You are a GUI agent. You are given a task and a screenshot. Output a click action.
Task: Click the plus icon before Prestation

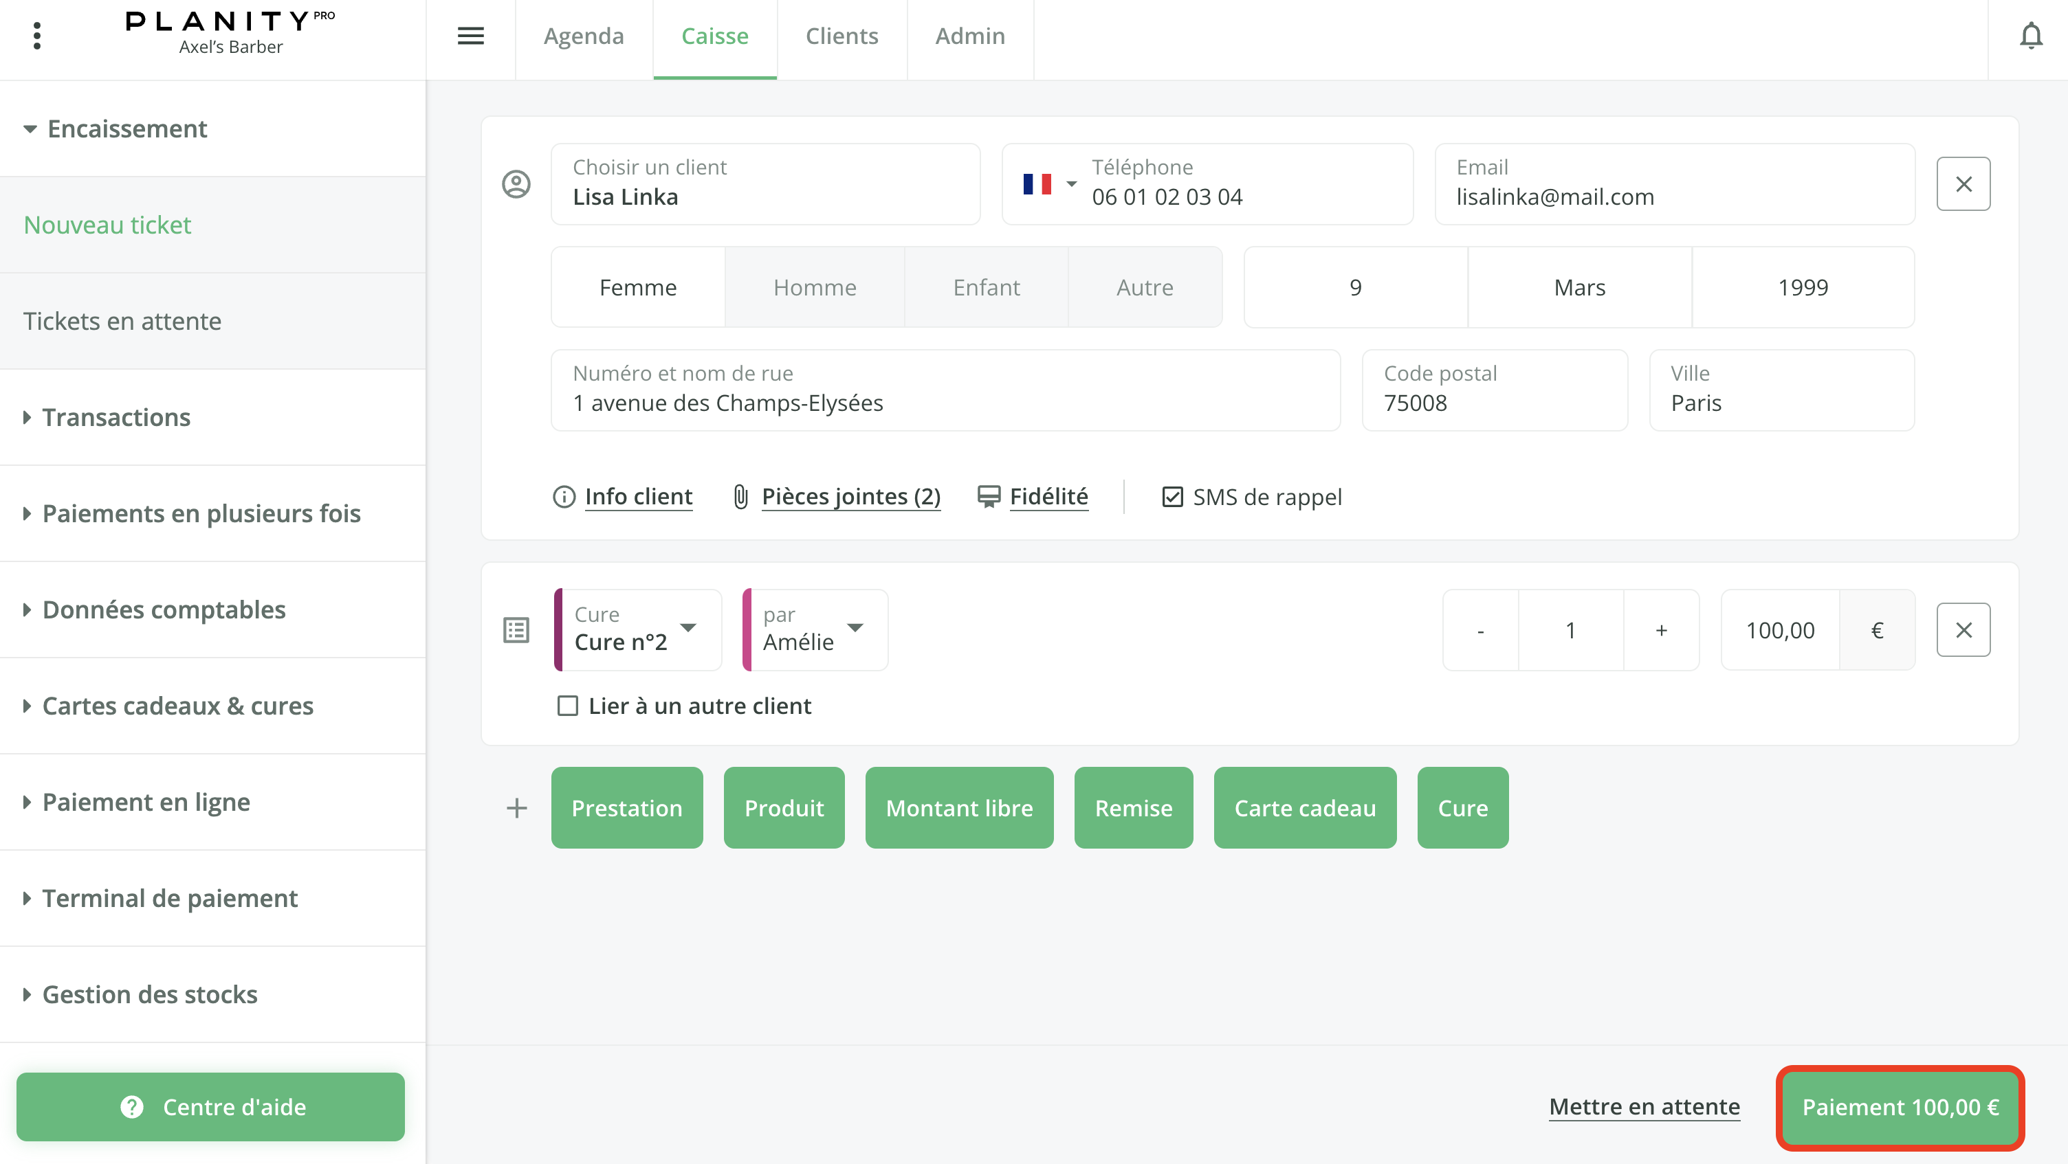point(517,808)
